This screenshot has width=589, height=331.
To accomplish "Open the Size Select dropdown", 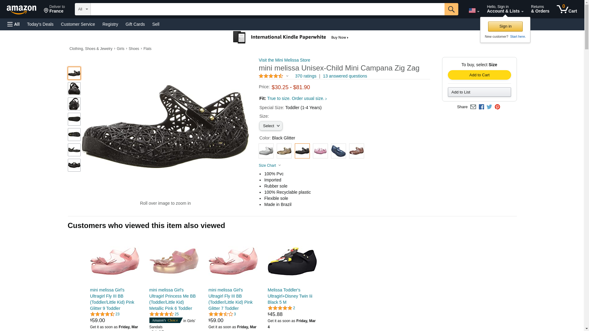I will pyautogui.click(x=271, y=126).
